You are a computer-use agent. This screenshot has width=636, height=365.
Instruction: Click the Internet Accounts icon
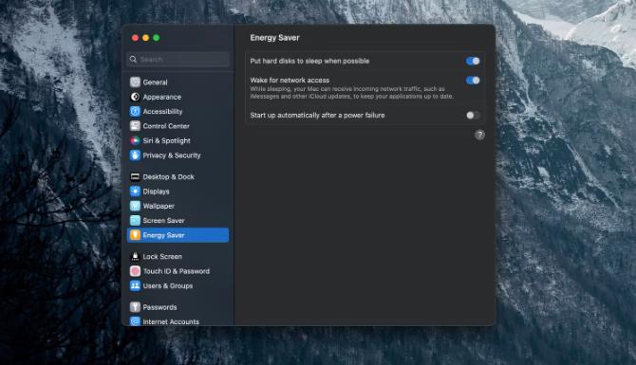[x=135, y=321]
